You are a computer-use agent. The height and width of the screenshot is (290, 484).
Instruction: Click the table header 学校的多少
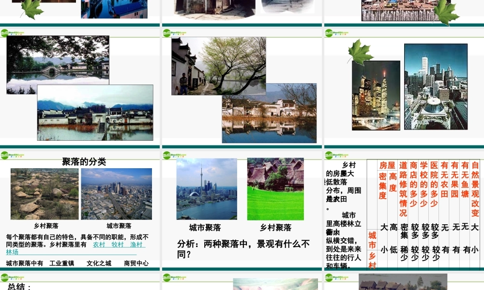[x=424, y=184]
